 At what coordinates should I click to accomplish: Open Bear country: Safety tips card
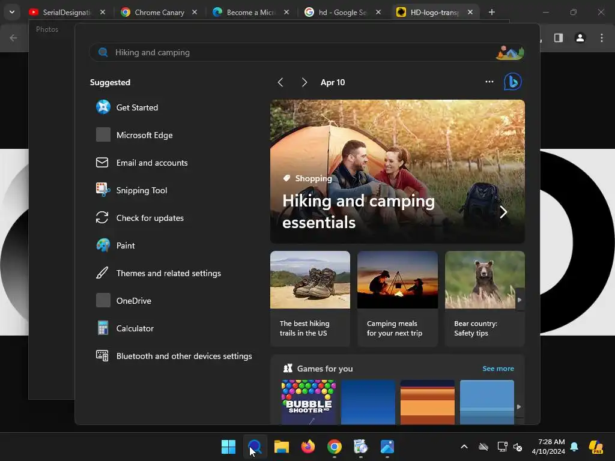coord(485,299)
